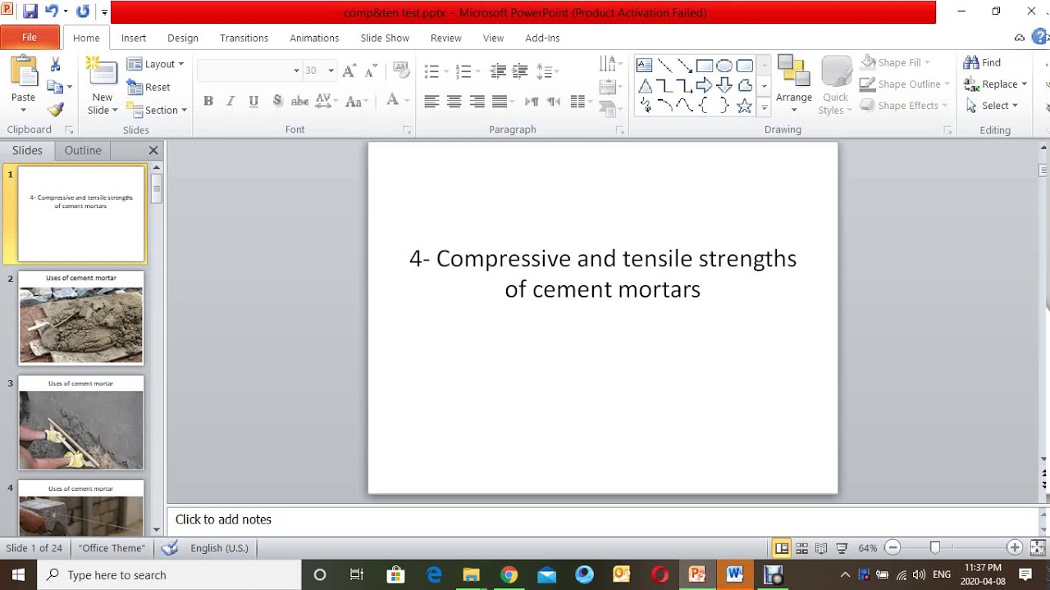Click the Quick Styles icon
The image size is (1050, 590).
[836, 86]
